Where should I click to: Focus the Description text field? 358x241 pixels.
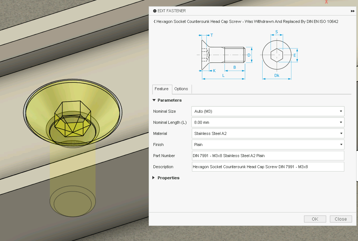(x=268, y=167)
